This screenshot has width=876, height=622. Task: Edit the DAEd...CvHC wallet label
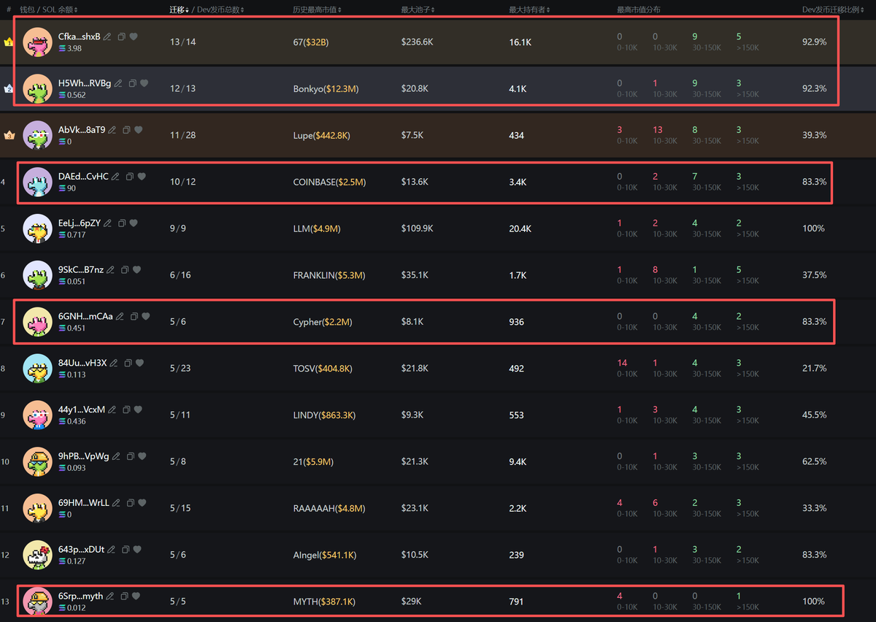coord(115,177)
